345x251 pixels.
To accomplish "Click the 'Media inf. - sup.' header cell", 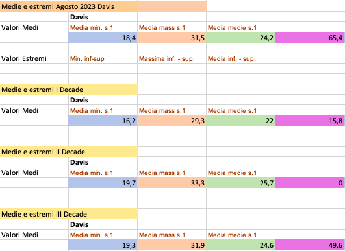I will (x=240, y=58).
